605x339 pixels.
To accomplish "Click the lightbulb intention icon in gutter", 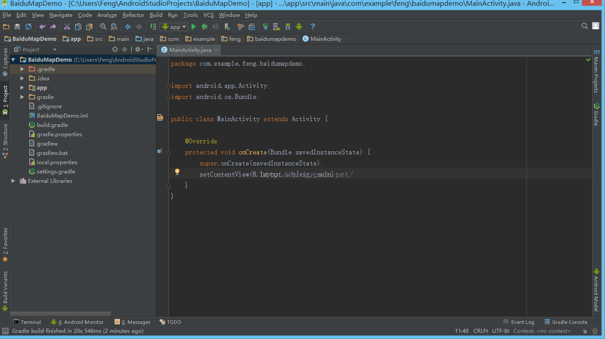I will (177, 172).
